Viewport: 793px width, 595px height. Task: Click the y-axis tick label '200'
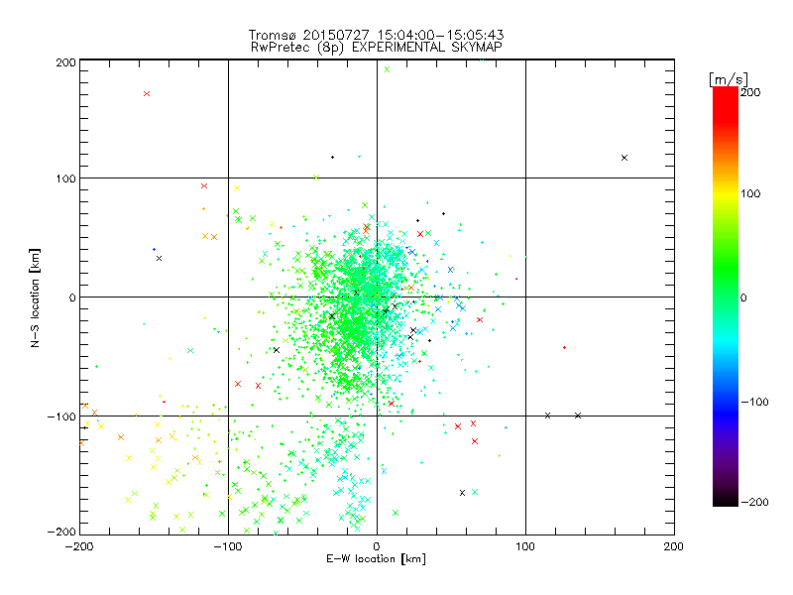65,62
